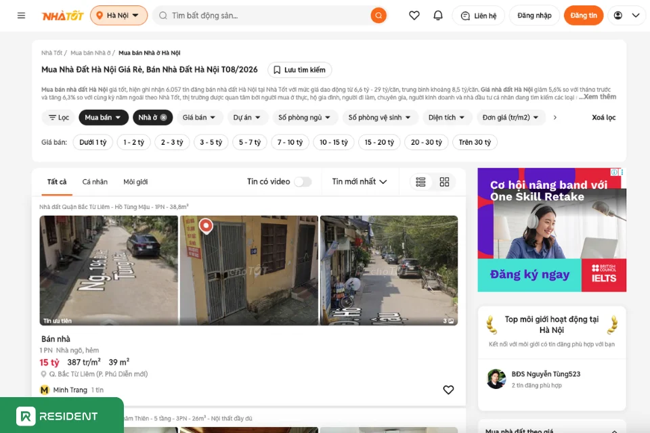
Task: Click the Liên hệ button
Action: coord(479,16)
